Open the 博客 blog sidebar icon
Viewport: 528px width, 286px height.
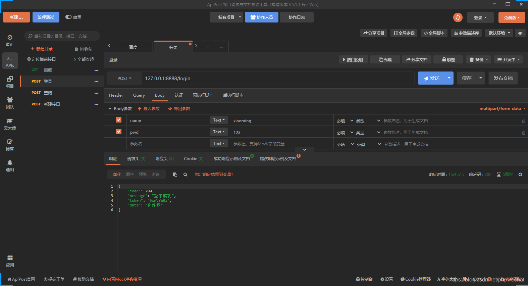point(10,145)
